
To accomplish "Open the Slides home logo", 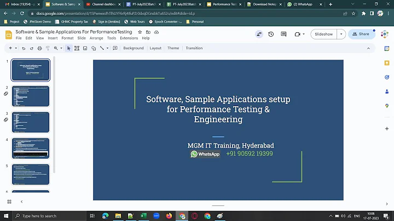I will point(9,34).
